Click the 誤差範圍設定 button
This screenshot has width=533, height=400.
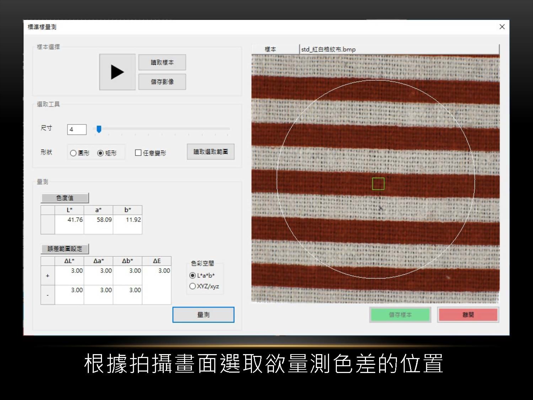[x=65, y=249]
